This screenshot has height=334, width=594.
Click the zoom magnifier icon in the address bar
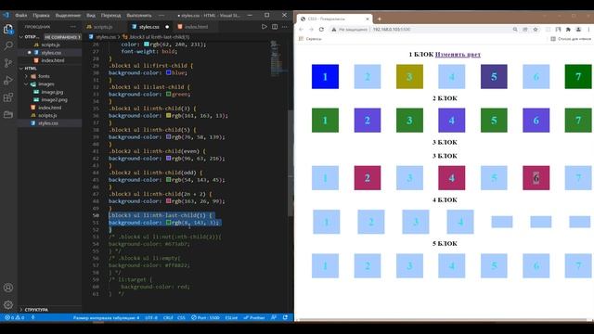[x=515, y=29]
